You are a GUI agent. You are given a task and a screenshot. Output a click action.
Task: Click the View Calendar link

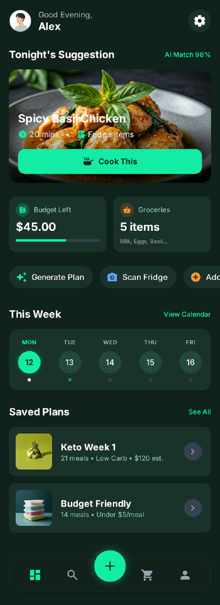(x=187, y=314)
